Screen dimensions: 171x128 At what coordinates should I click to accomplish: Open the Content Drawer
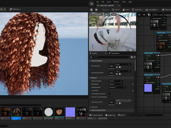(96, 115)
